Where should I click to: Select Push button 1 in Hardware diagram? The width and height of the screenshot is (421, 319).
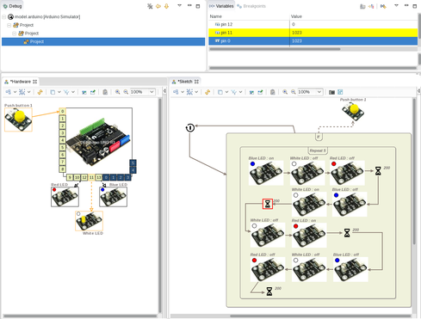(x=18, y=120)
